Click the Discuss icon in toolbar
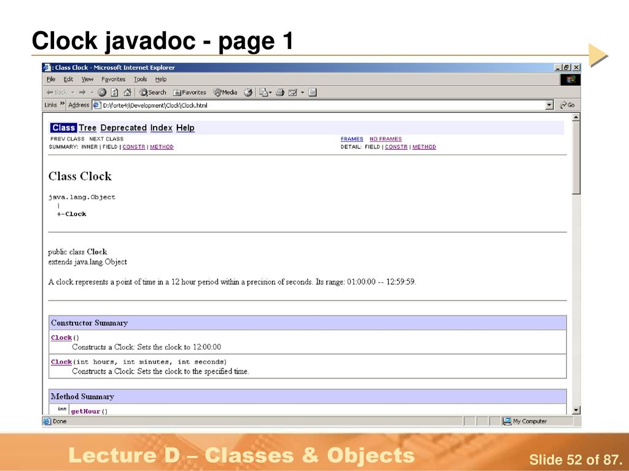The width and height of the screenshot is (629, 471). click(313, 93)
